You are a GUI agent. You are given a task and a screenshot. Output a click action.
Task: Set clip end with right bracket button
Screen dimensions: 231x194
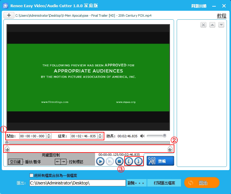138,161
